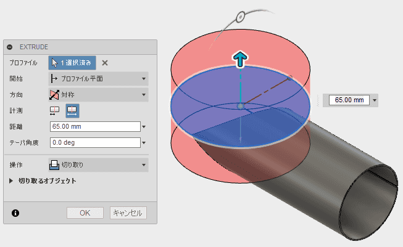Click the drag handle beside floating distance field

click(x=318, y=100)
